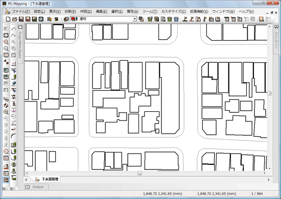Screen dimensions: 281x199
Task: Select the Zoom Out magnifier tool
Action: pos(6,48)
